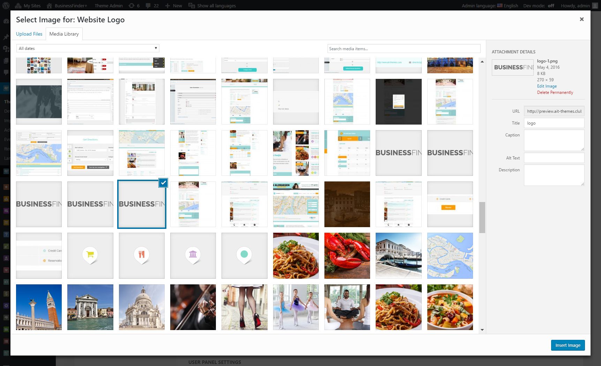This screenshot has width=601, height=366.
Task: Switch to Upload Files tab
Action: [29, 34]
